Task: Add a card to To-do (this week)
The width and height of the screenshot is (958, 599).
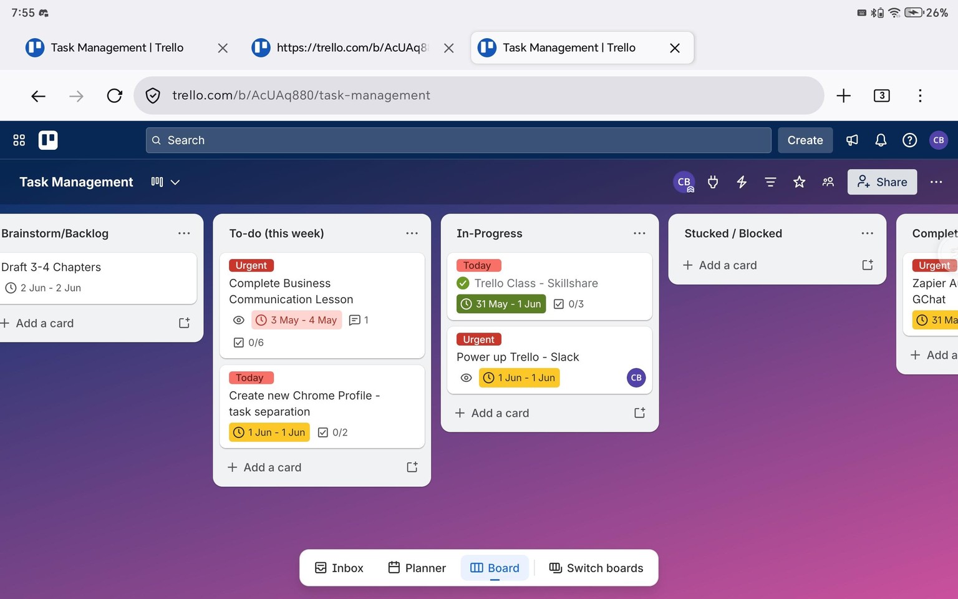Action: (264, 467)
